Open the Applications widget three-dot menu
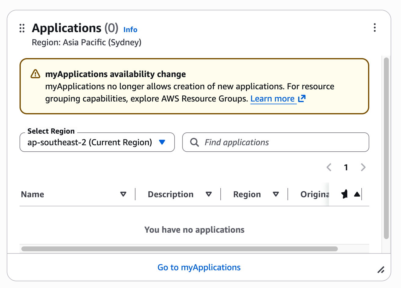The image size is (401, 288). (x=375, y=28)
